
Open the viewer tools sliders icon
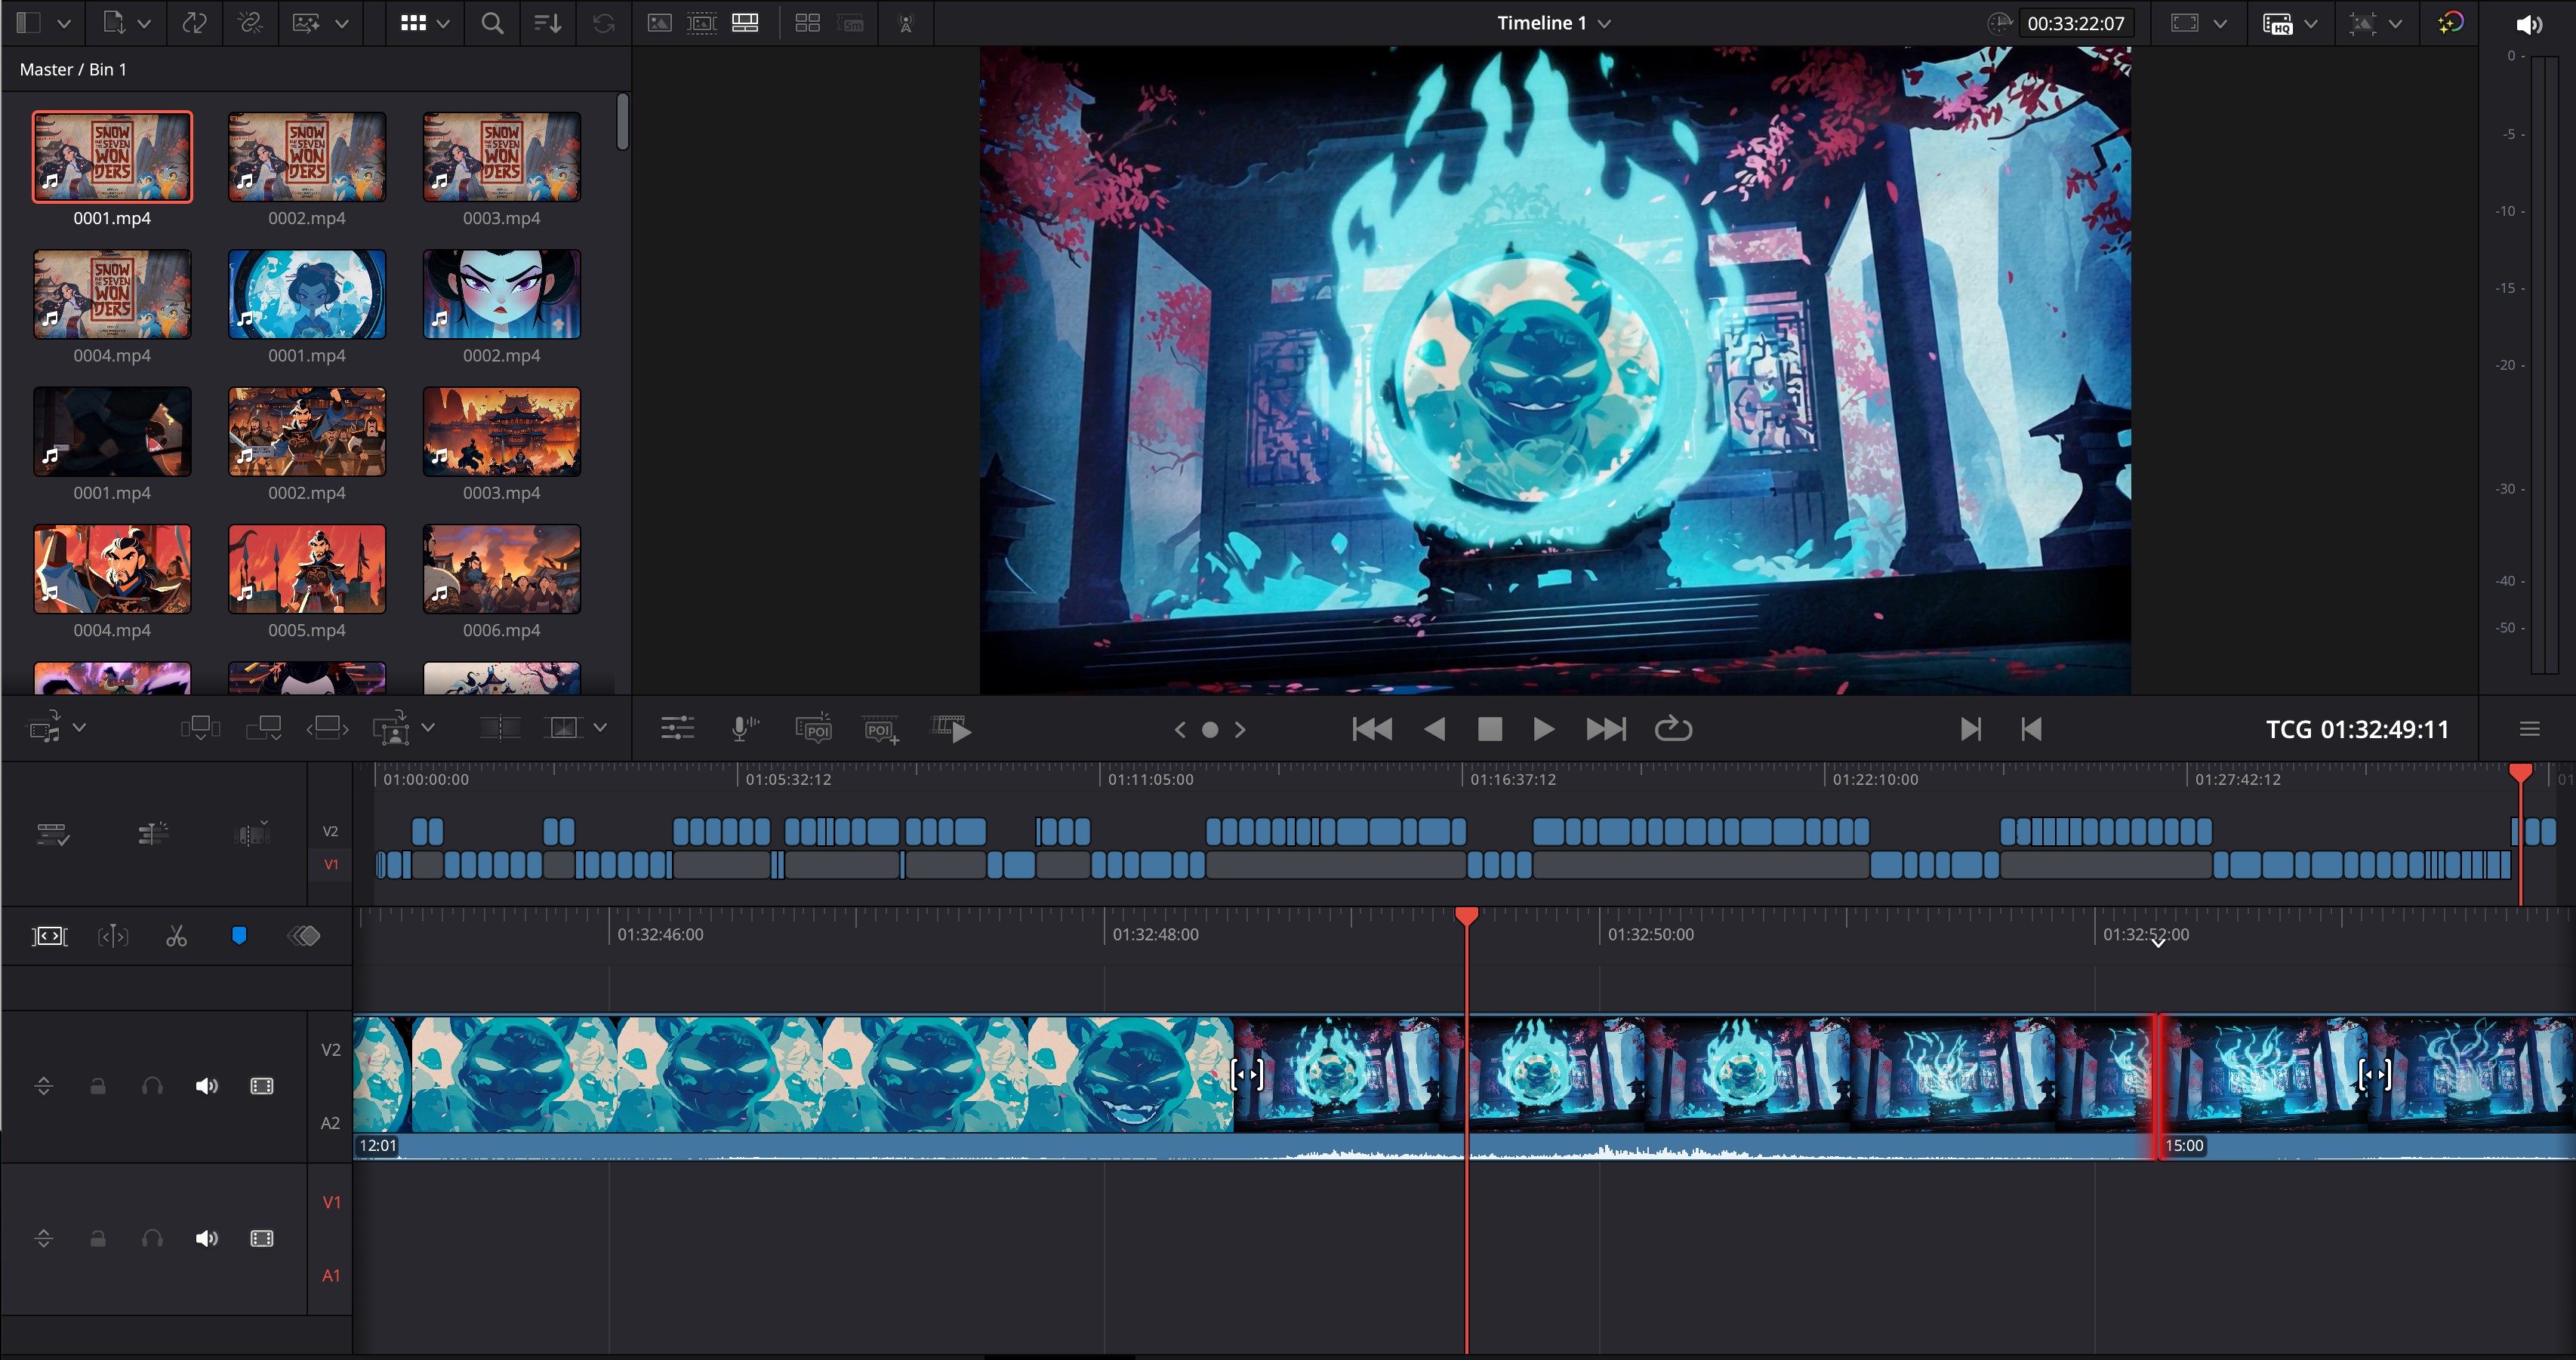coord(677,729)
